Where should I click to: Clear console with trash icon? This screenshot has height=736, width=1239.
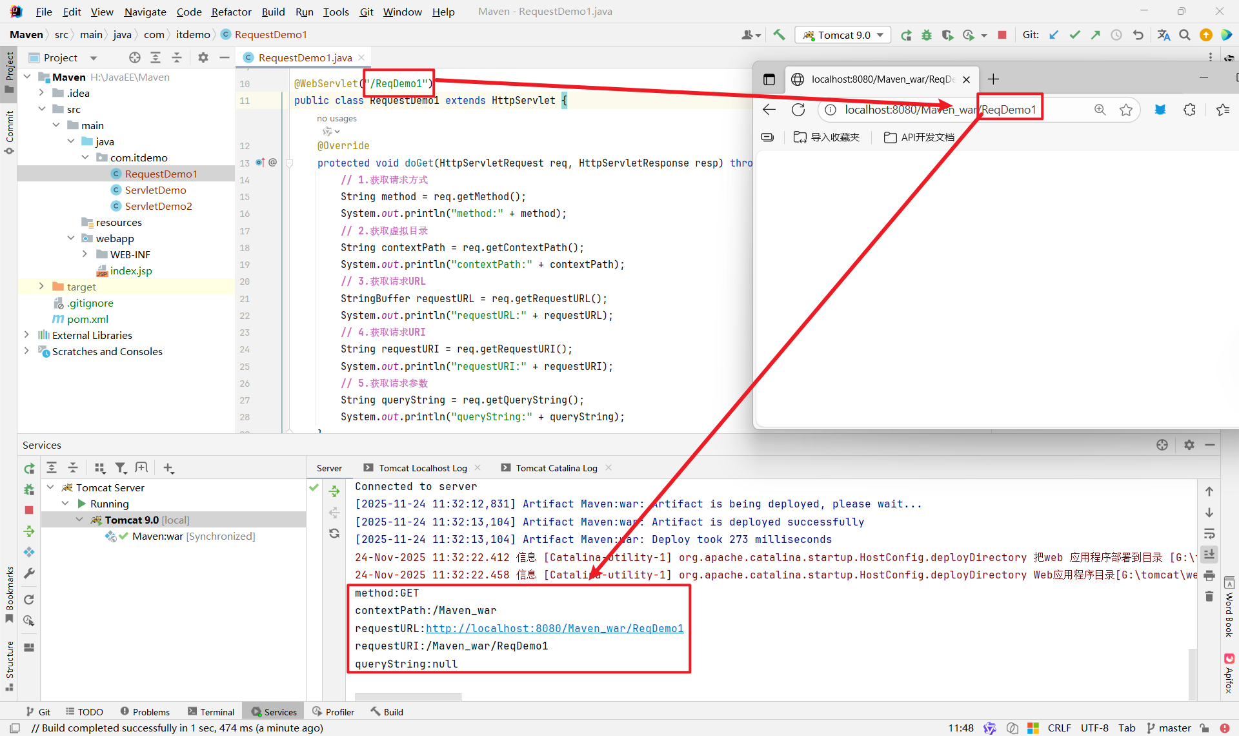1209,596
